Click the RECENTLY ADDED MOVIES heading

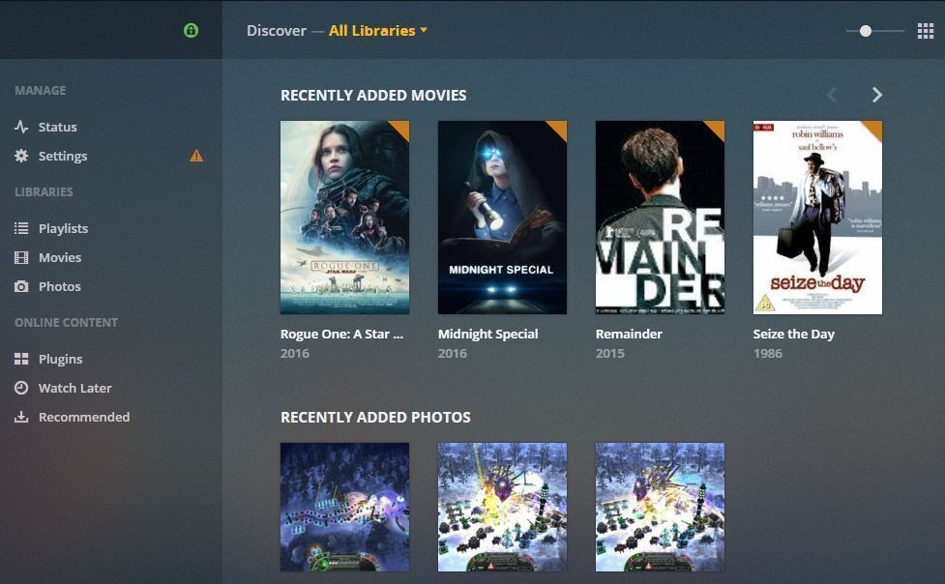[373, 95]
